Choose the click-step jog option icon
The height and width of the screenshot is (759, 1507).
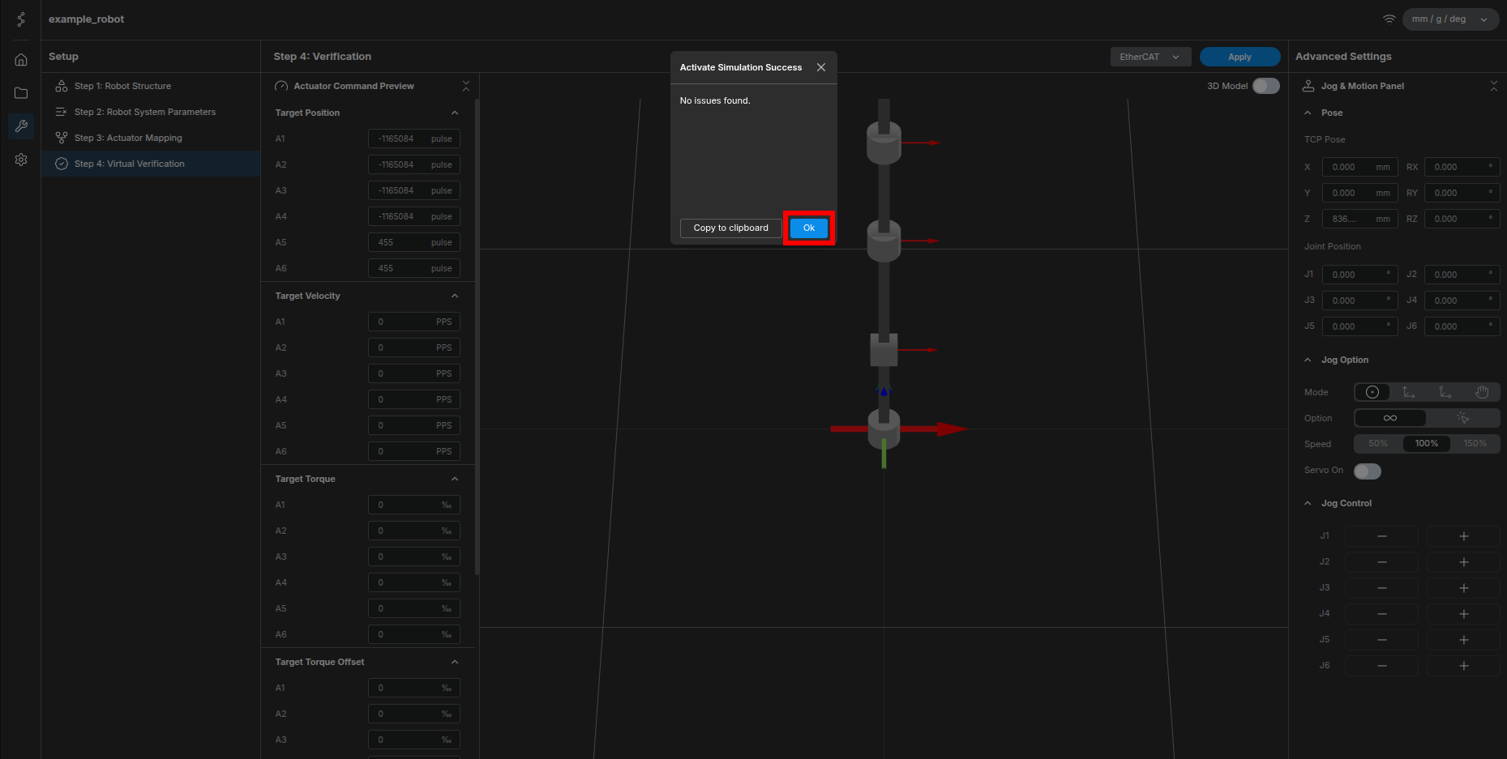point(1462,418)
